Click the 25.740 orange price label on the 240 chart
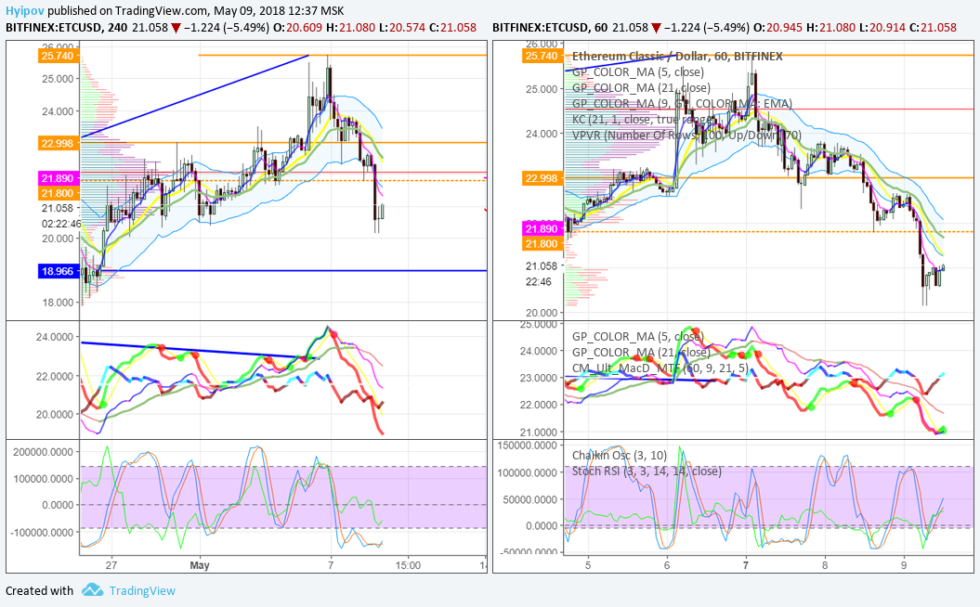 (58, 56)
